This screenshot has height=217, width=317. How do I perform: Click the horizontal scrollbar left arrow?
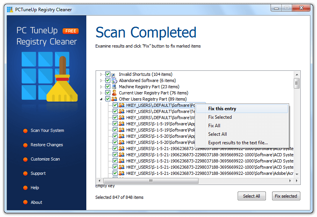[99, 181]
